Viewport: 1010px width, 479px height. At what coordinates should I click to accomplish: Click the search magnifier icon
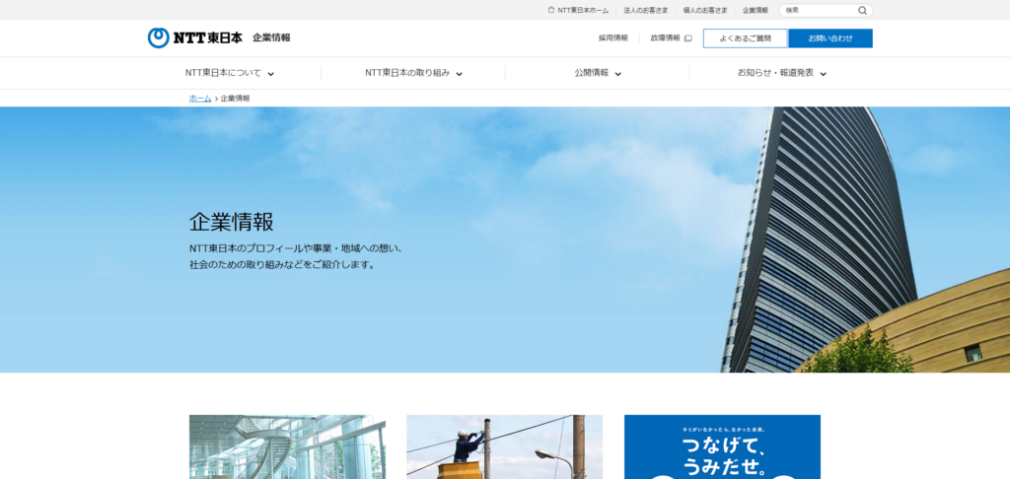[x=862, y=10]
